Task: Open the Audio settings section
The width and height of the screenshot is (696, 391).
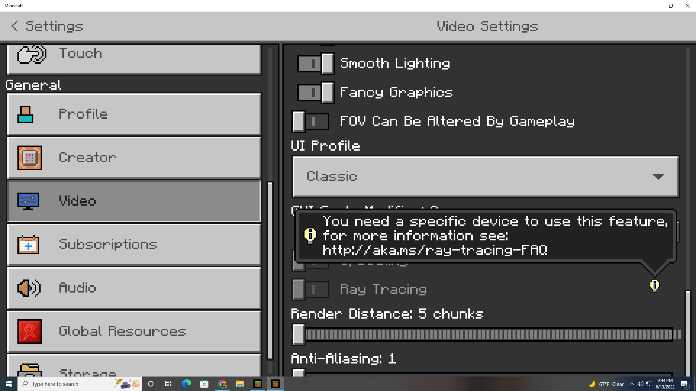Action: [134, 288]
